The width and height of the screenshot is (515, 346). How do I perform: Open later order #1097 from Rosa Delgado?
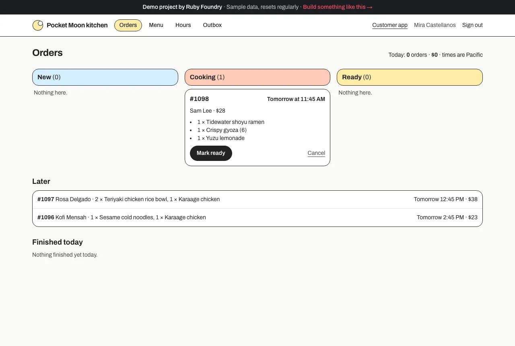257,200
